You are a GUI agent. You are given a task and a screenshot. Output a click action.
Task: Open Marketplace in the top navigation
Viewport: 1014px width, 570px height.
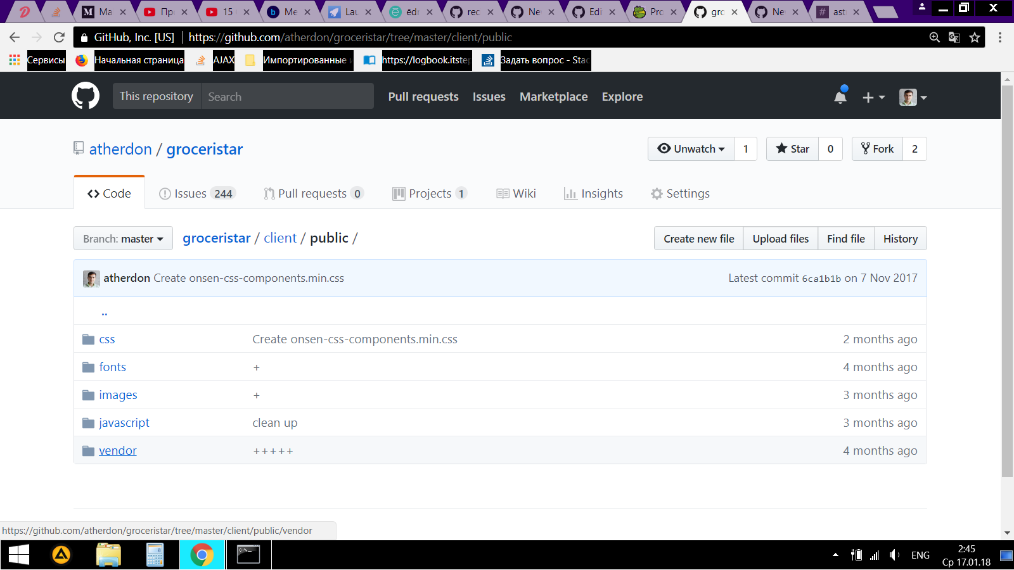coord(553,96)
